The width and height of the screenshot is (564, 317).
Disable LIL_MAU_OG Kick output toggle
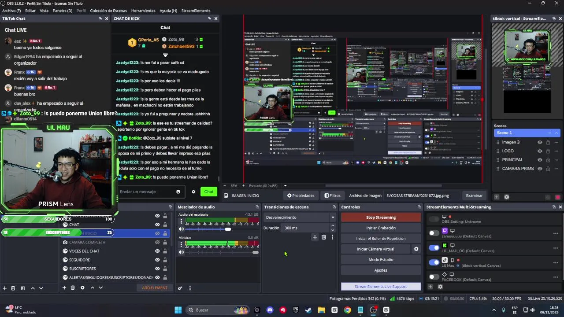point(434,247)
